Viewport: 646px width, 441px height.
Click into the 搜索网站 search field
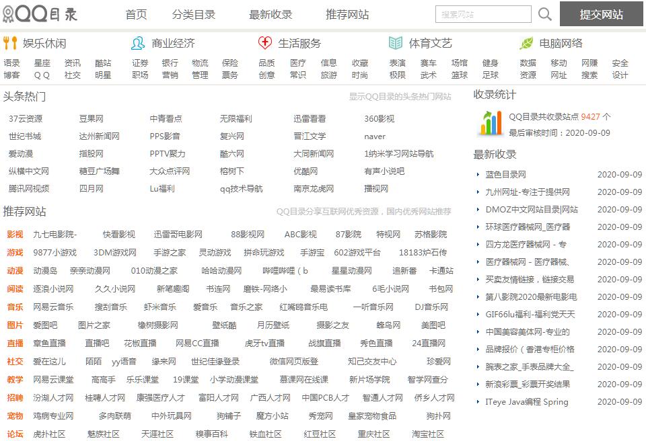pyautogui.click(x=483, y=14)
